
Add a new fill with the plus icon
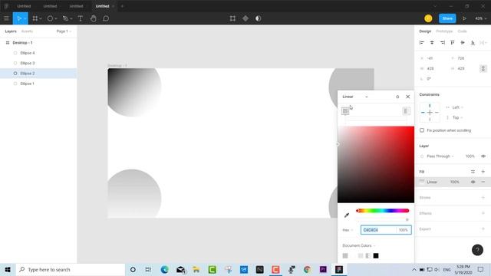coord(483,172)
